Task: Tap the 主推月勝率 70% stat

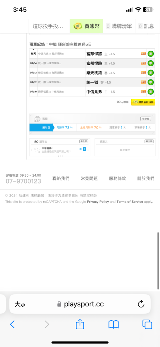Action: 91,127
